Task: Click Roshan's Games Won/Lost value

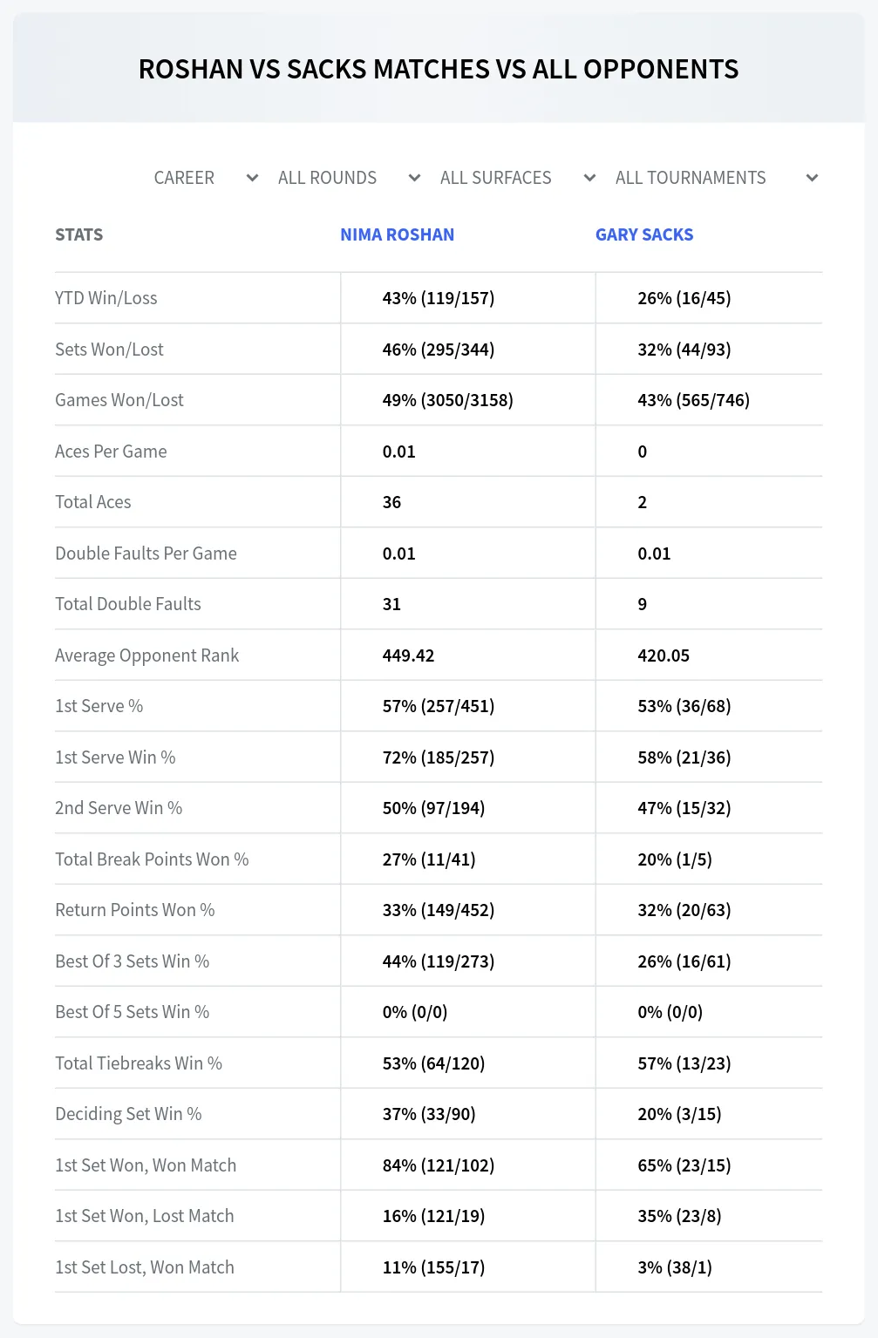Action: pos(448,400)
